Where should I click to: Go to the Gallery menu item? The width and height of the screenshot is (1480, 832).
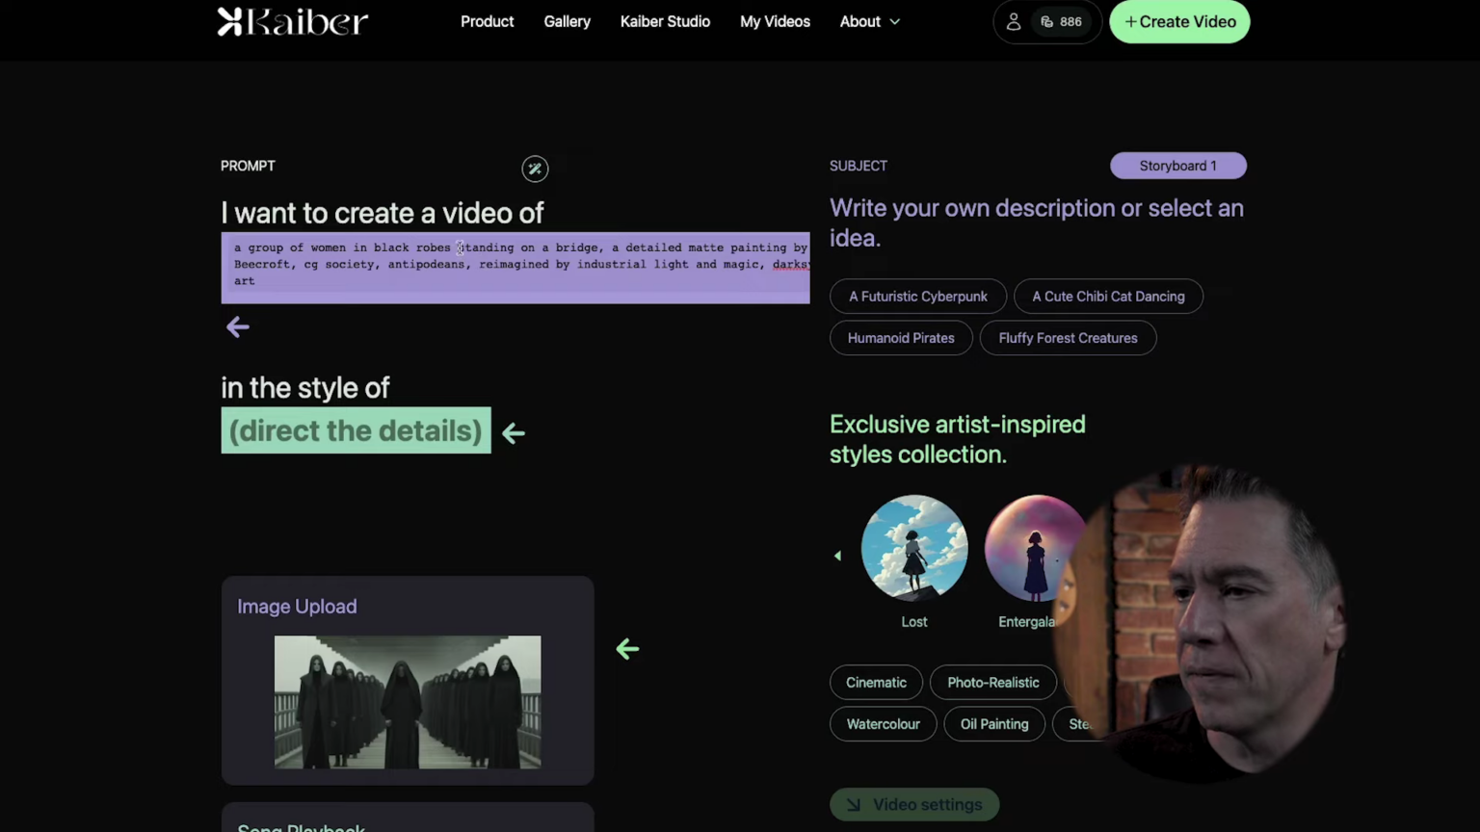coord(567,21)
